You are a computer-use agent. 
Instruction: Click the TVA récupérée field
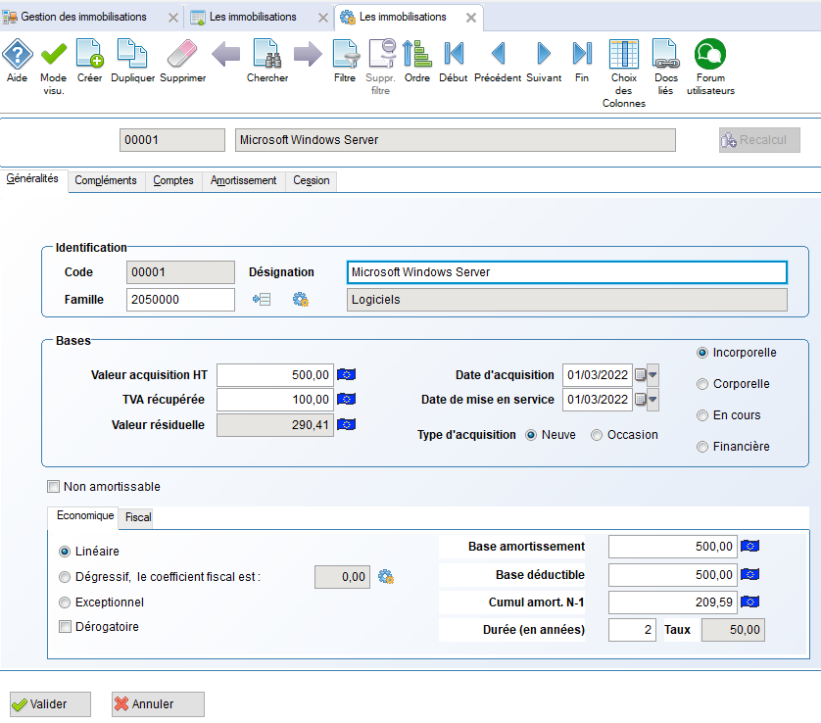coord(275,400)
